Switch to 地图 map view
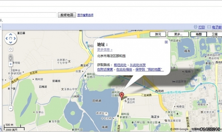This screenshot has width=222, height=132. [x=199, y=34]
